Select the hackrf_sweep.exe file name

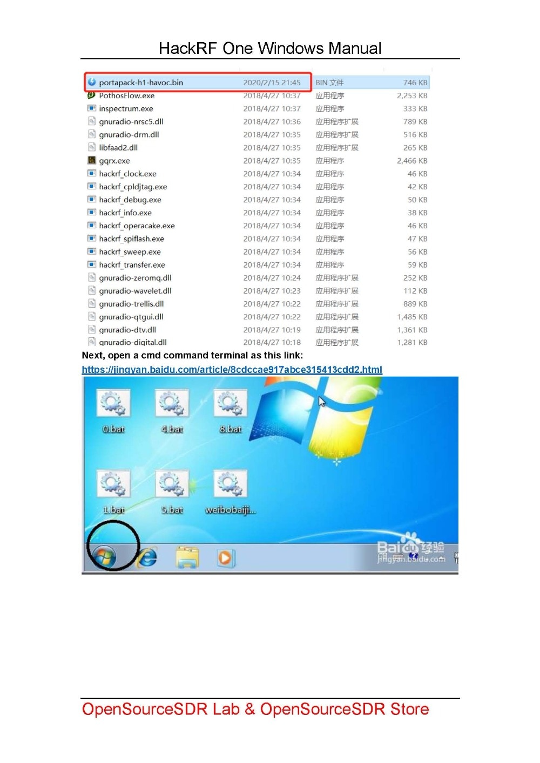(130, 251)
